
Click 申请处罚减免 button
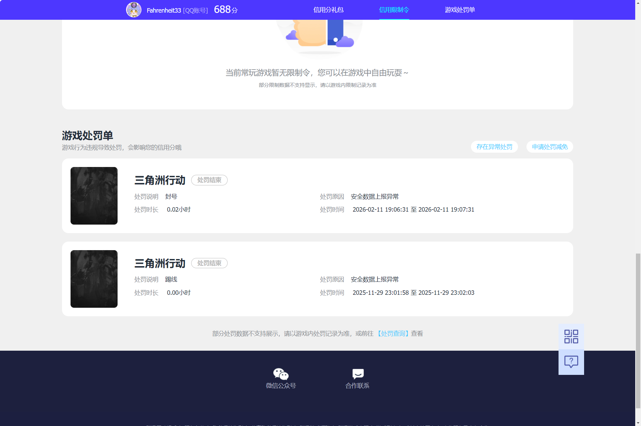click(550, 147)
